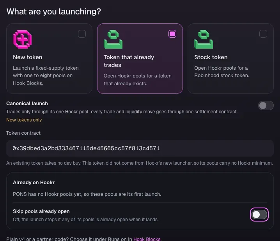
Task: Click 'Trades only through its one Hookr pool' description
Action: [x=122, y=112]
